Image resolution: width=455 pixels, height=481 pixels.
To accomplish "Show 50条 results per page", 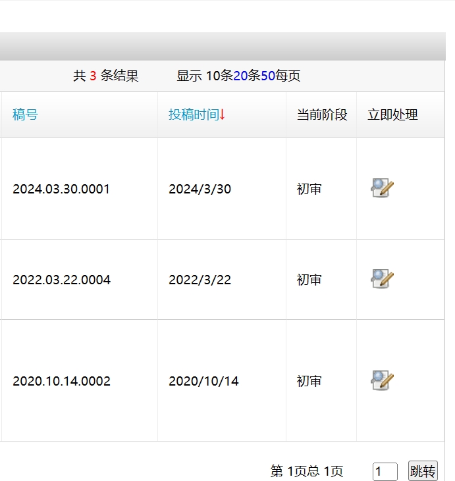I will pos(268,76).
